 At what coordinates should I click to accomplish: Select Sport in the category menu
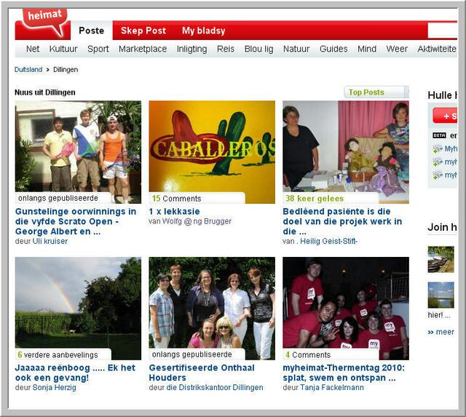click(x=98, y=49)
